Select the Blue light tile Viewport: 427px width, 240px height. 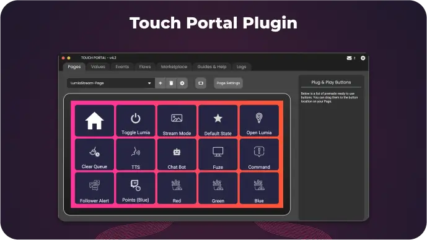coord(259,188)
